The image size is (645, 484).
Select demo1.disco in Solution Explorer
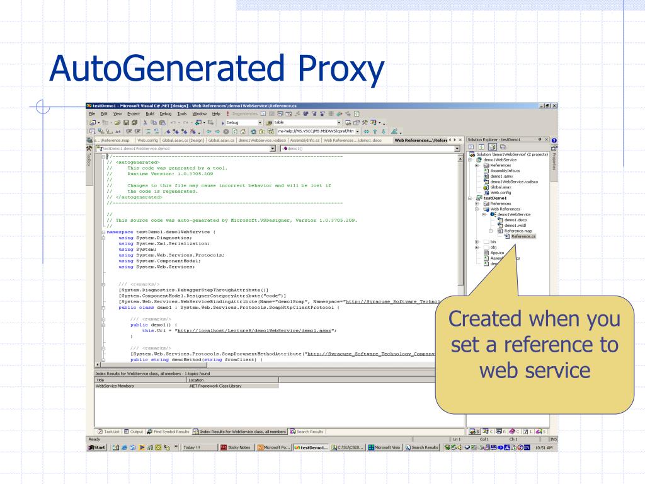515,220
